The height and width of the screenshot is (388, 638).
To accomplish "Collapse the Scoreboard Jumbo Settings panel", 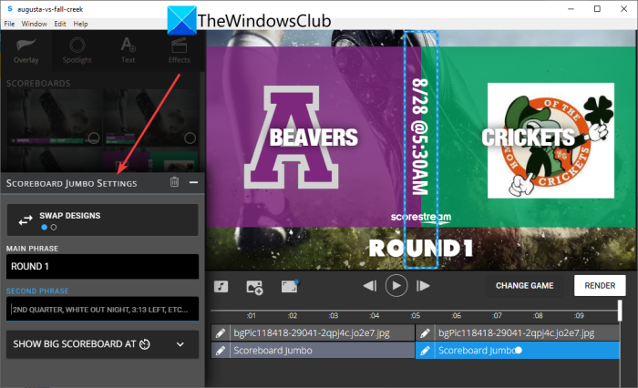I will [193, 182].
